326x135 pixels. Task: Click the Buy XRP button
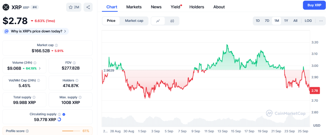point(314,5)
